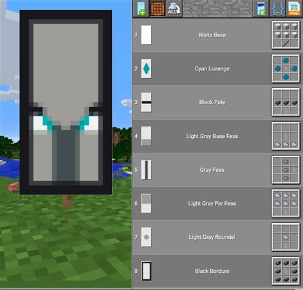The height and width of the screenshot is (290, 303).
Task: Click the Cyan Lozenge crafting recipe grid
Action: (286, 68)
